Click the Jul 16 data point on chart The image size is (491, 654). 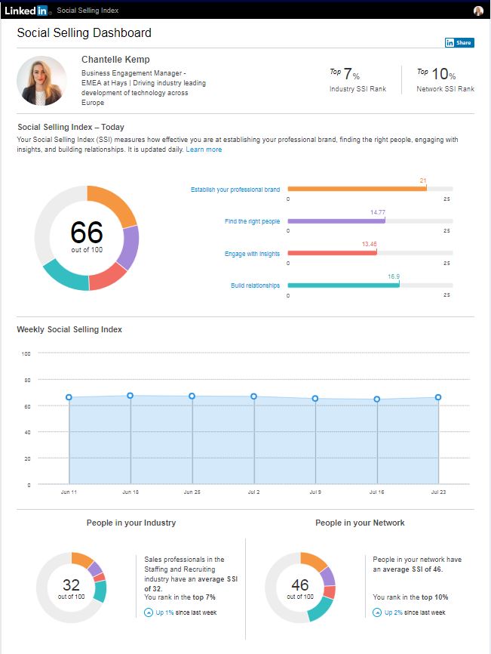click(x=377, y=399)
